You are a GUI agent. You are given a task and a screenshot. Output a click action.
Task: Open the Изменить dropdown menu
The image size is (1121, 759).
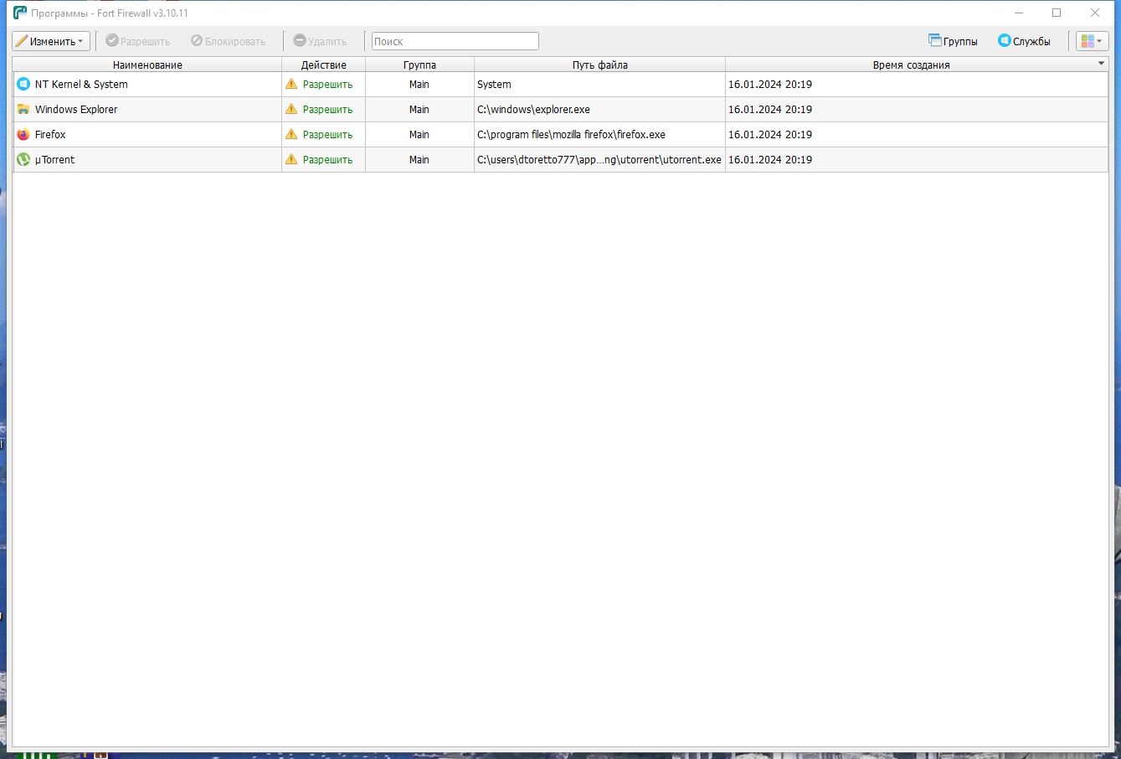pyautogui.click(x=51, y=41)
